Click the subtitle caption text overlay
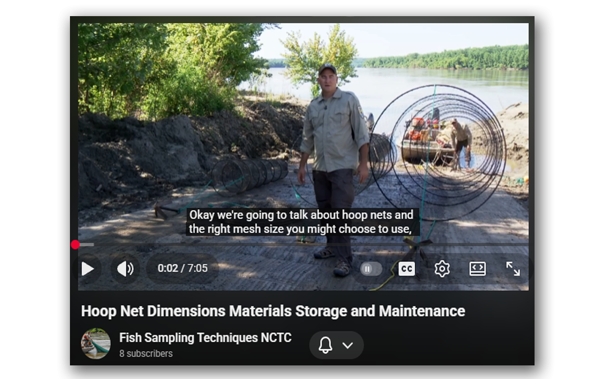 [302, 222]
